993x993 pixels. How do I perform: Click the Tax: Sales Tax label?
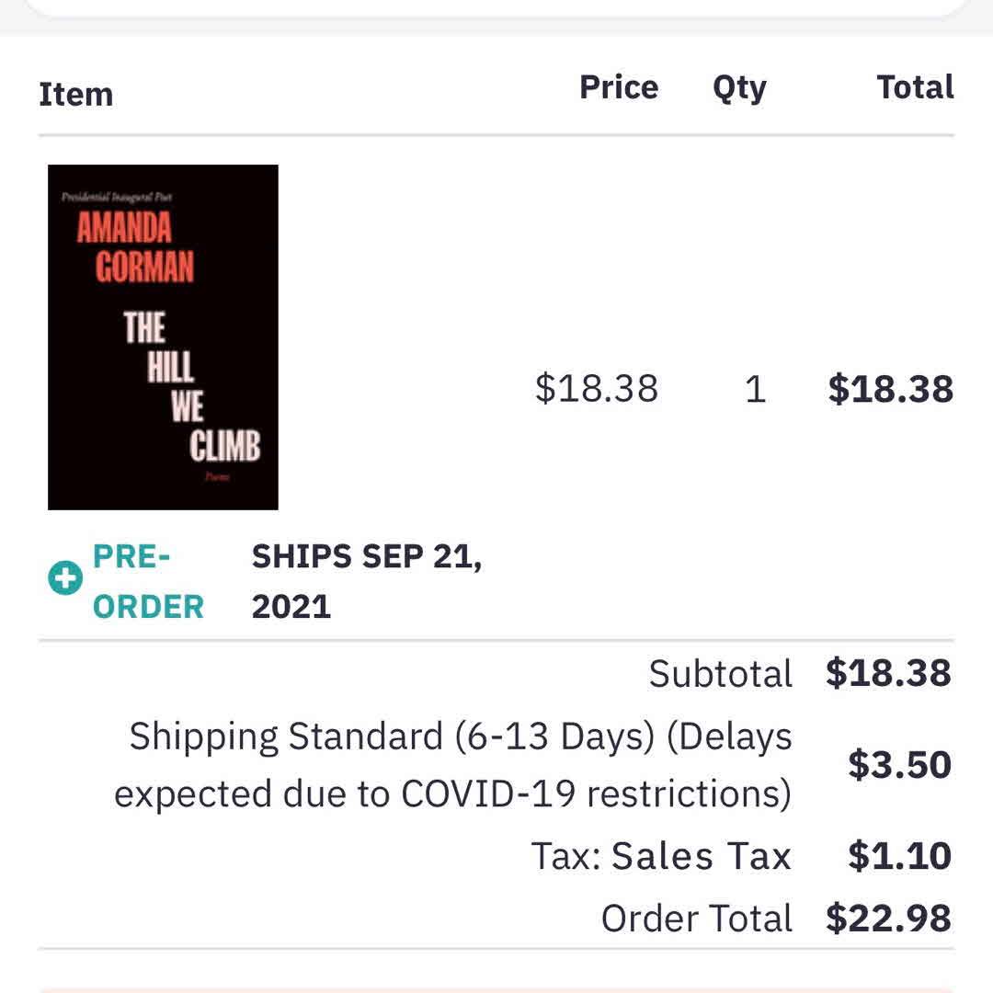(661, 856)
